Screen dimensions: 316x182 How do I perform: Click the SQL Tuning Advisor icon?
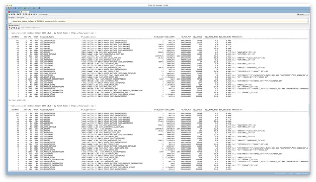coord(20,14)
